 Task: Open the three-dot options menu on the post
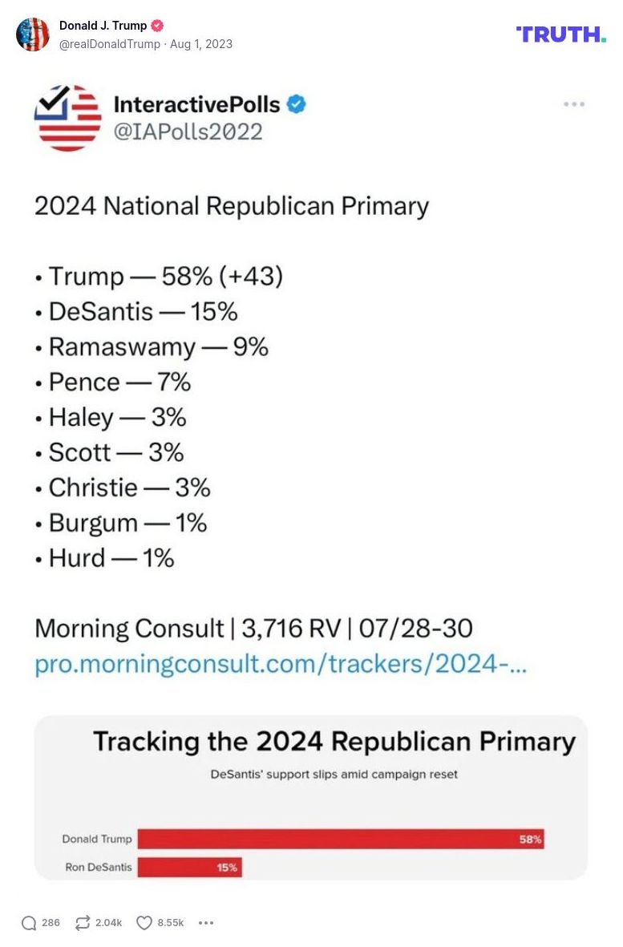(574, 103)
